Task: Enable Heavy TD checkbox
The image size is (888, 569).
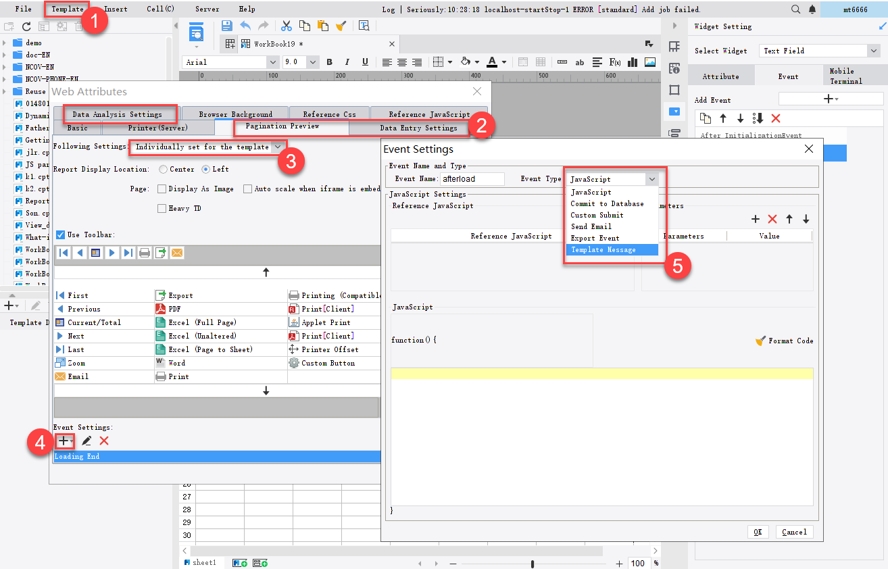Action: pyautogui.click(x=162, y=209)
